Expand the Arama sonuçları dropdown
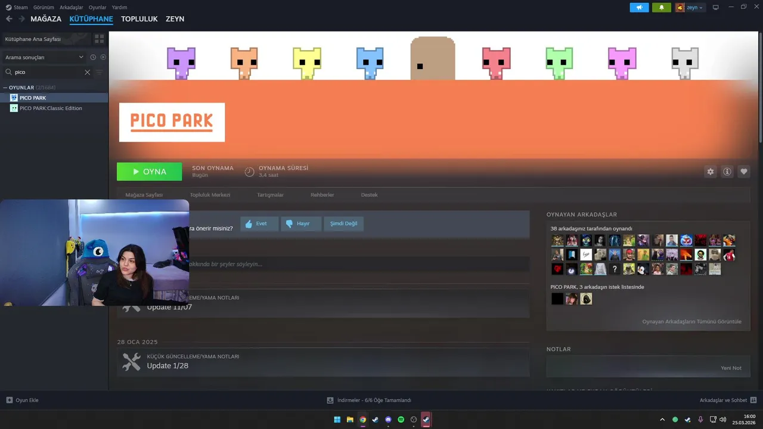 (x=45, y=57)
